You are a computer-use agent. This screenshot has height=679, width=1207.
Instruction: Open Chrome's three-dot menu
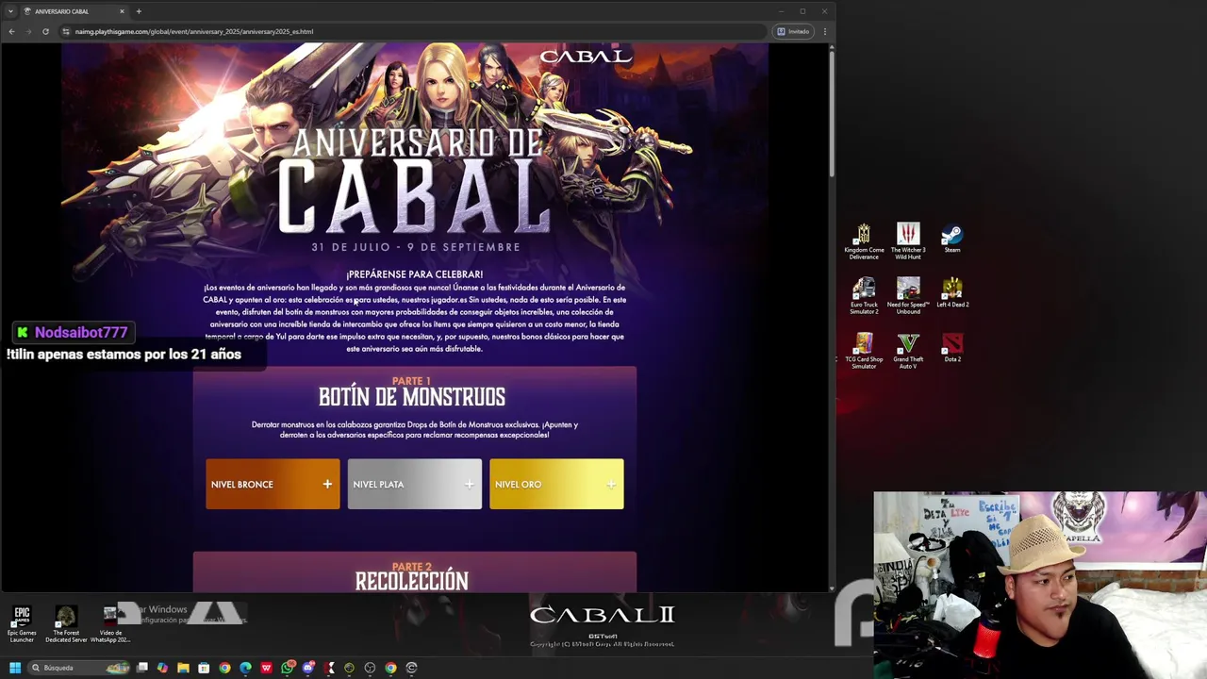(825, 31)
